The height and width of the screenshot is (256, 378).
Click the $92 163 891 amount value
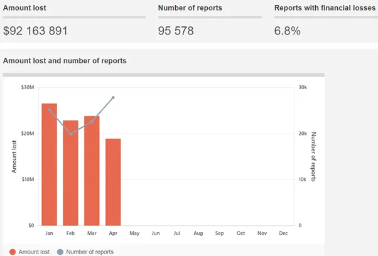click(35, 31)
